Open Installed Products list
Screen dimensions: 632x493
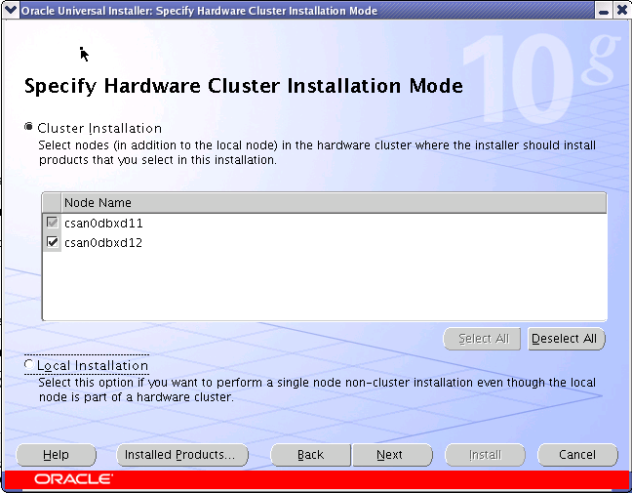click(182, 455)
